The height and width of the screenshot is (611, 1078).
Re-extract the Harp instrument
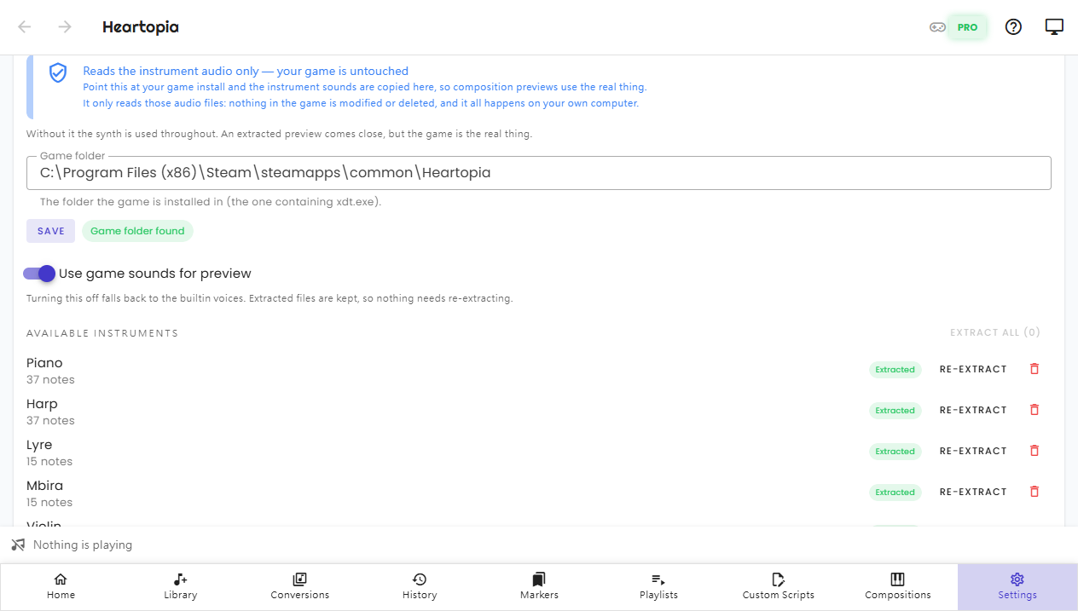coord(973,410)
